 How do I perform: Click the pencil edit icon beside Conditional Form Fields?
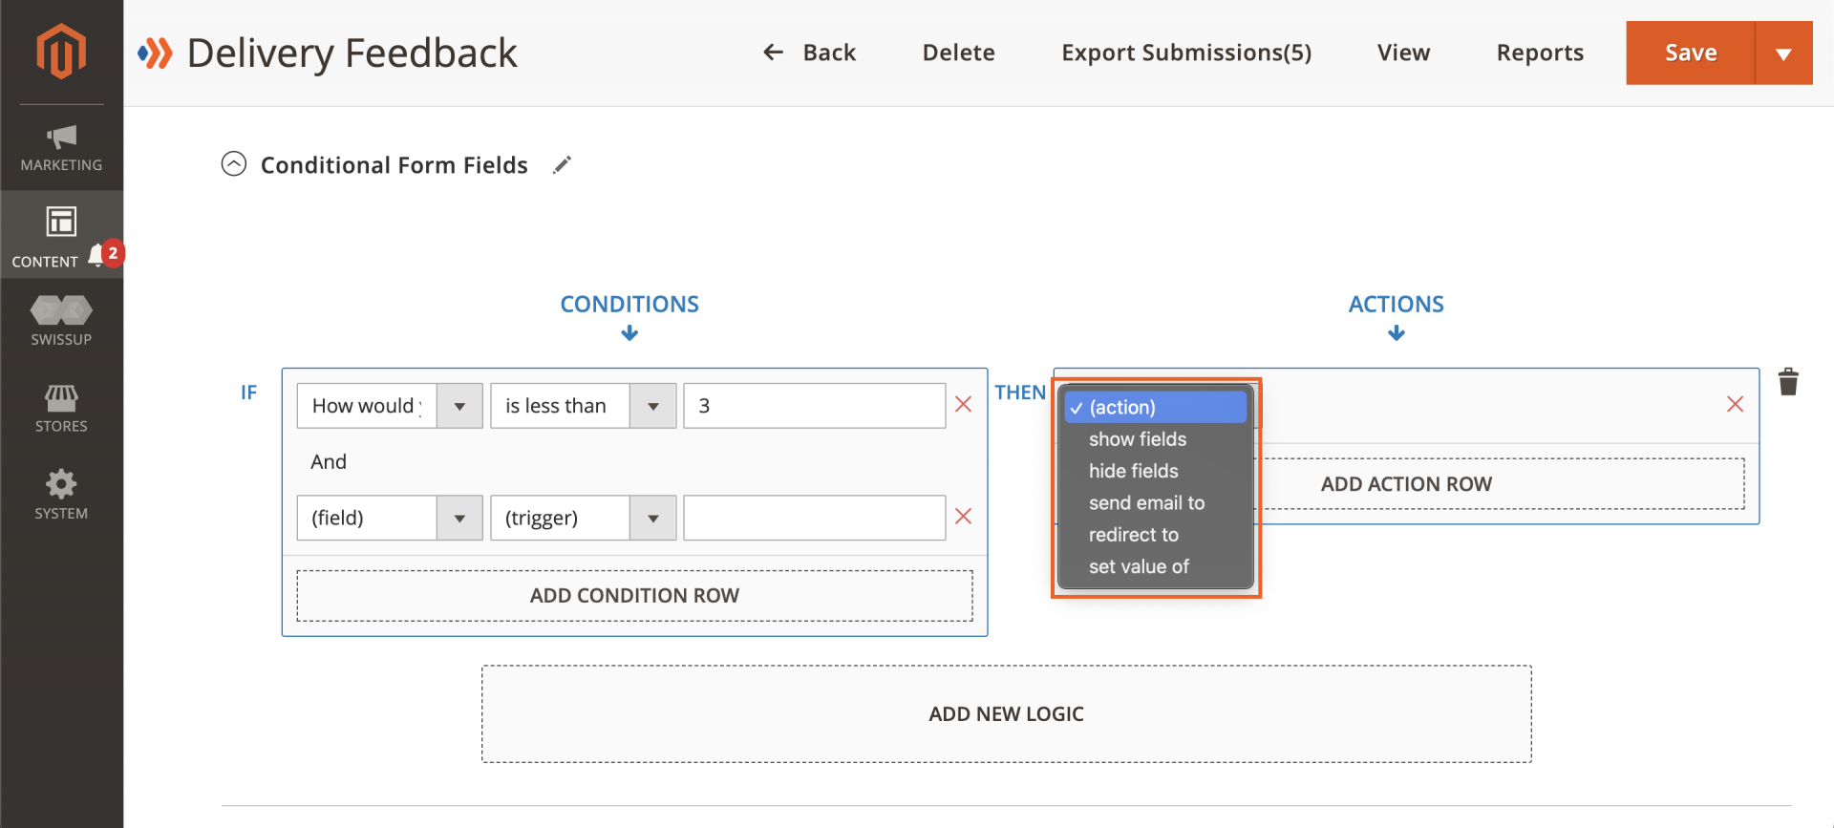tap(563, 165)
